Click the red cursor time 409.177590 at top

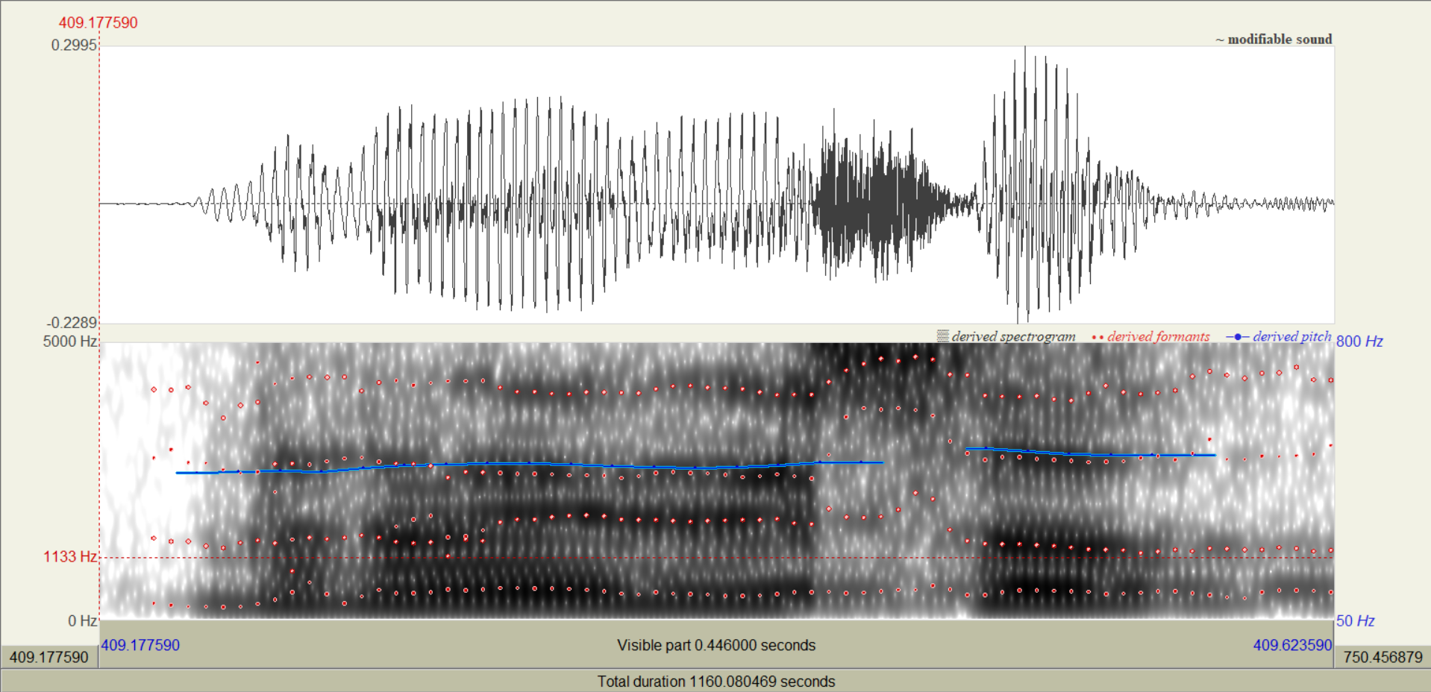98,22
